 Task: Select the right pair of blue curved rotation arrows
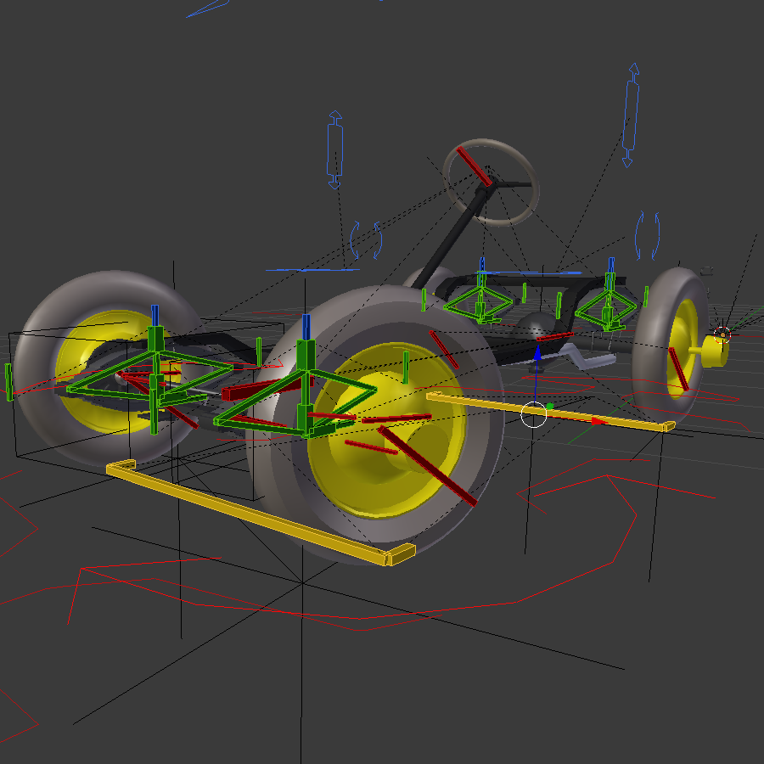648,236
